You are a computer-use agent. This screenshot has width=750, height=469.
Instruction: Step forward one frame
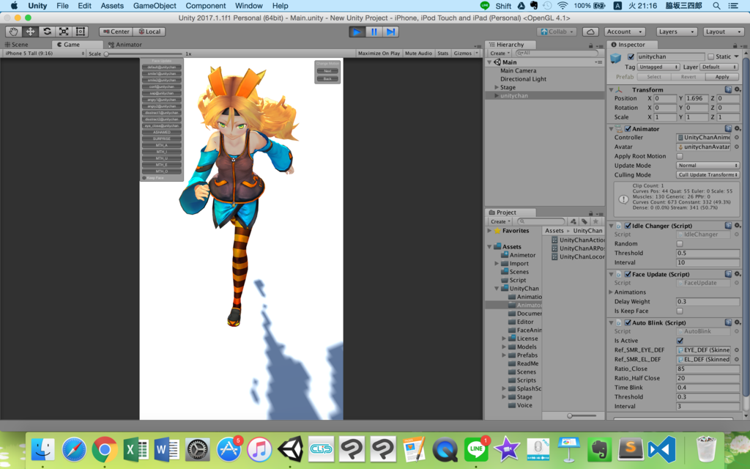[x=390, y=32]
